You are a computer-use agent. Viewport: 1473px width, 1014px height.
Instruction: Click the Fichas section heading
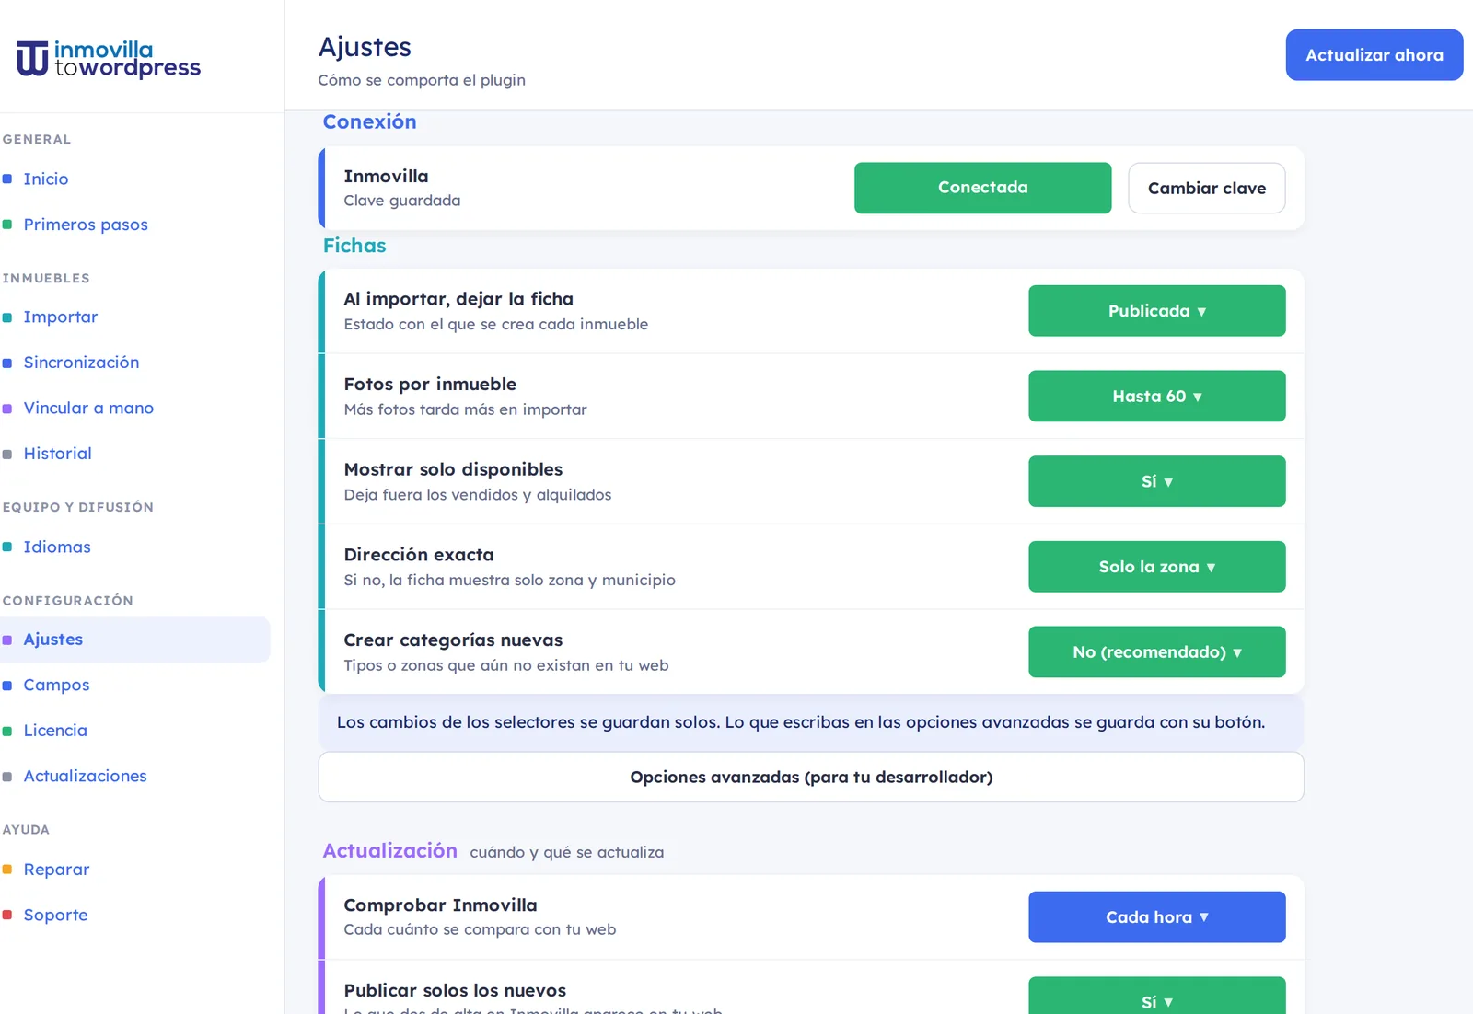point(354,246)
